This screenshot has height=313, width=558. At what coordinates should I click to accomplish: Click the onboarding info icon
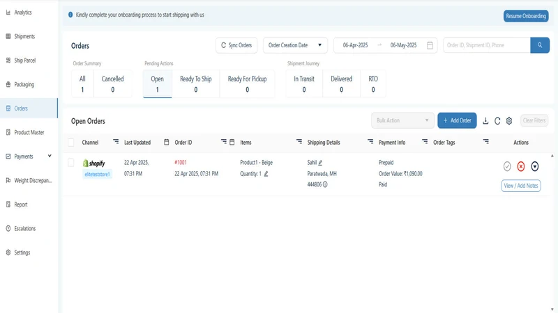(x=70, y=15)
